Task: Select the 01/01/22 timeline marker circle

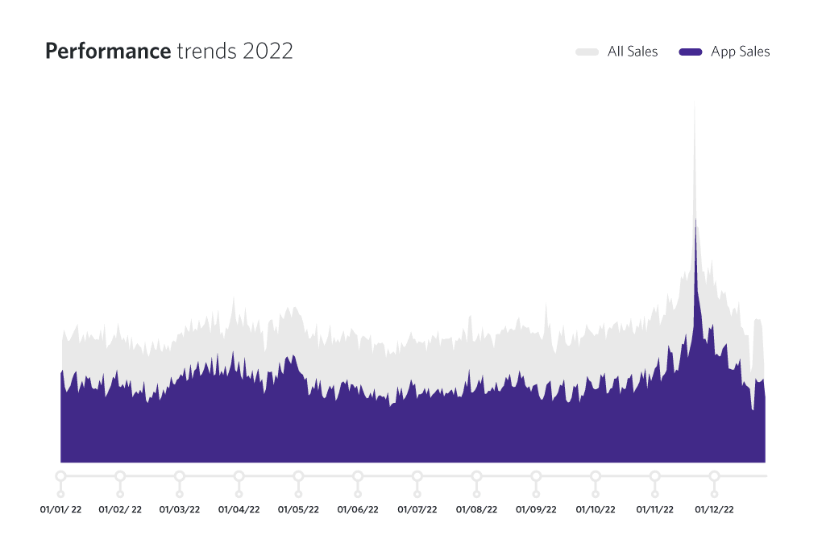Action: coord(60,476)
